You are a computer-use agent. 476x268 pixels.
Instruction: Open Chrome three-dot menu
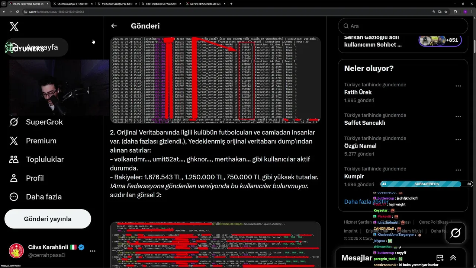tap(472, 12)
